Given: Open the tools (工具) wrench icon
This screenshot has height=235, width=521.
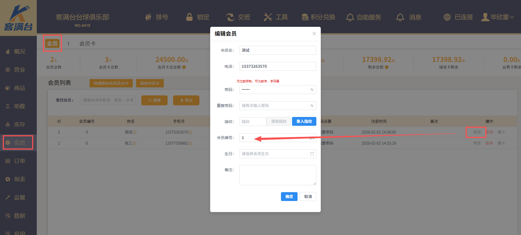Looking at the screenshot, I should point(268,17).
